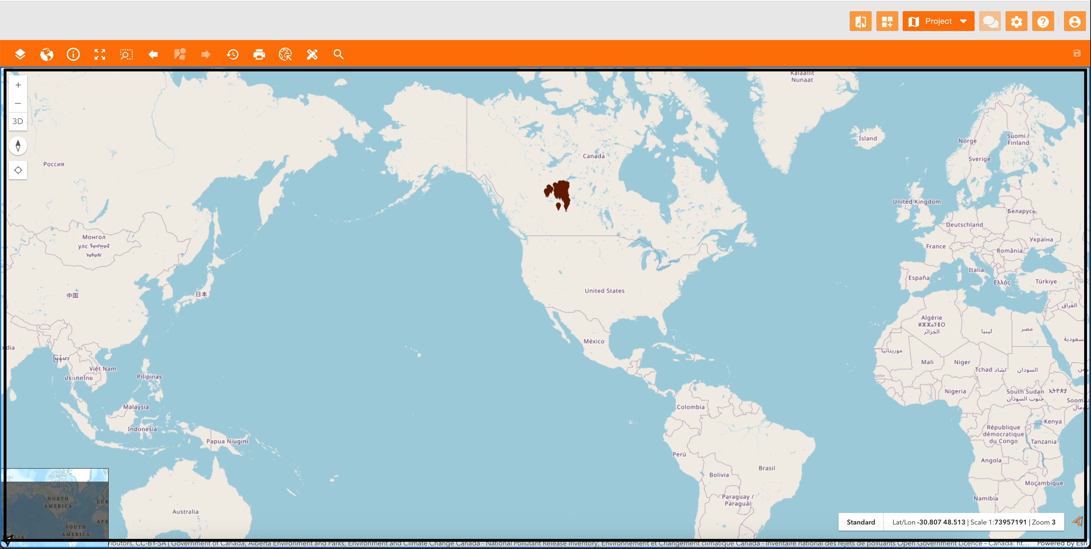The image size is (1091, 549).
Task: Open the help menu
Action: pyautogui.click(x=1043, y=21)
